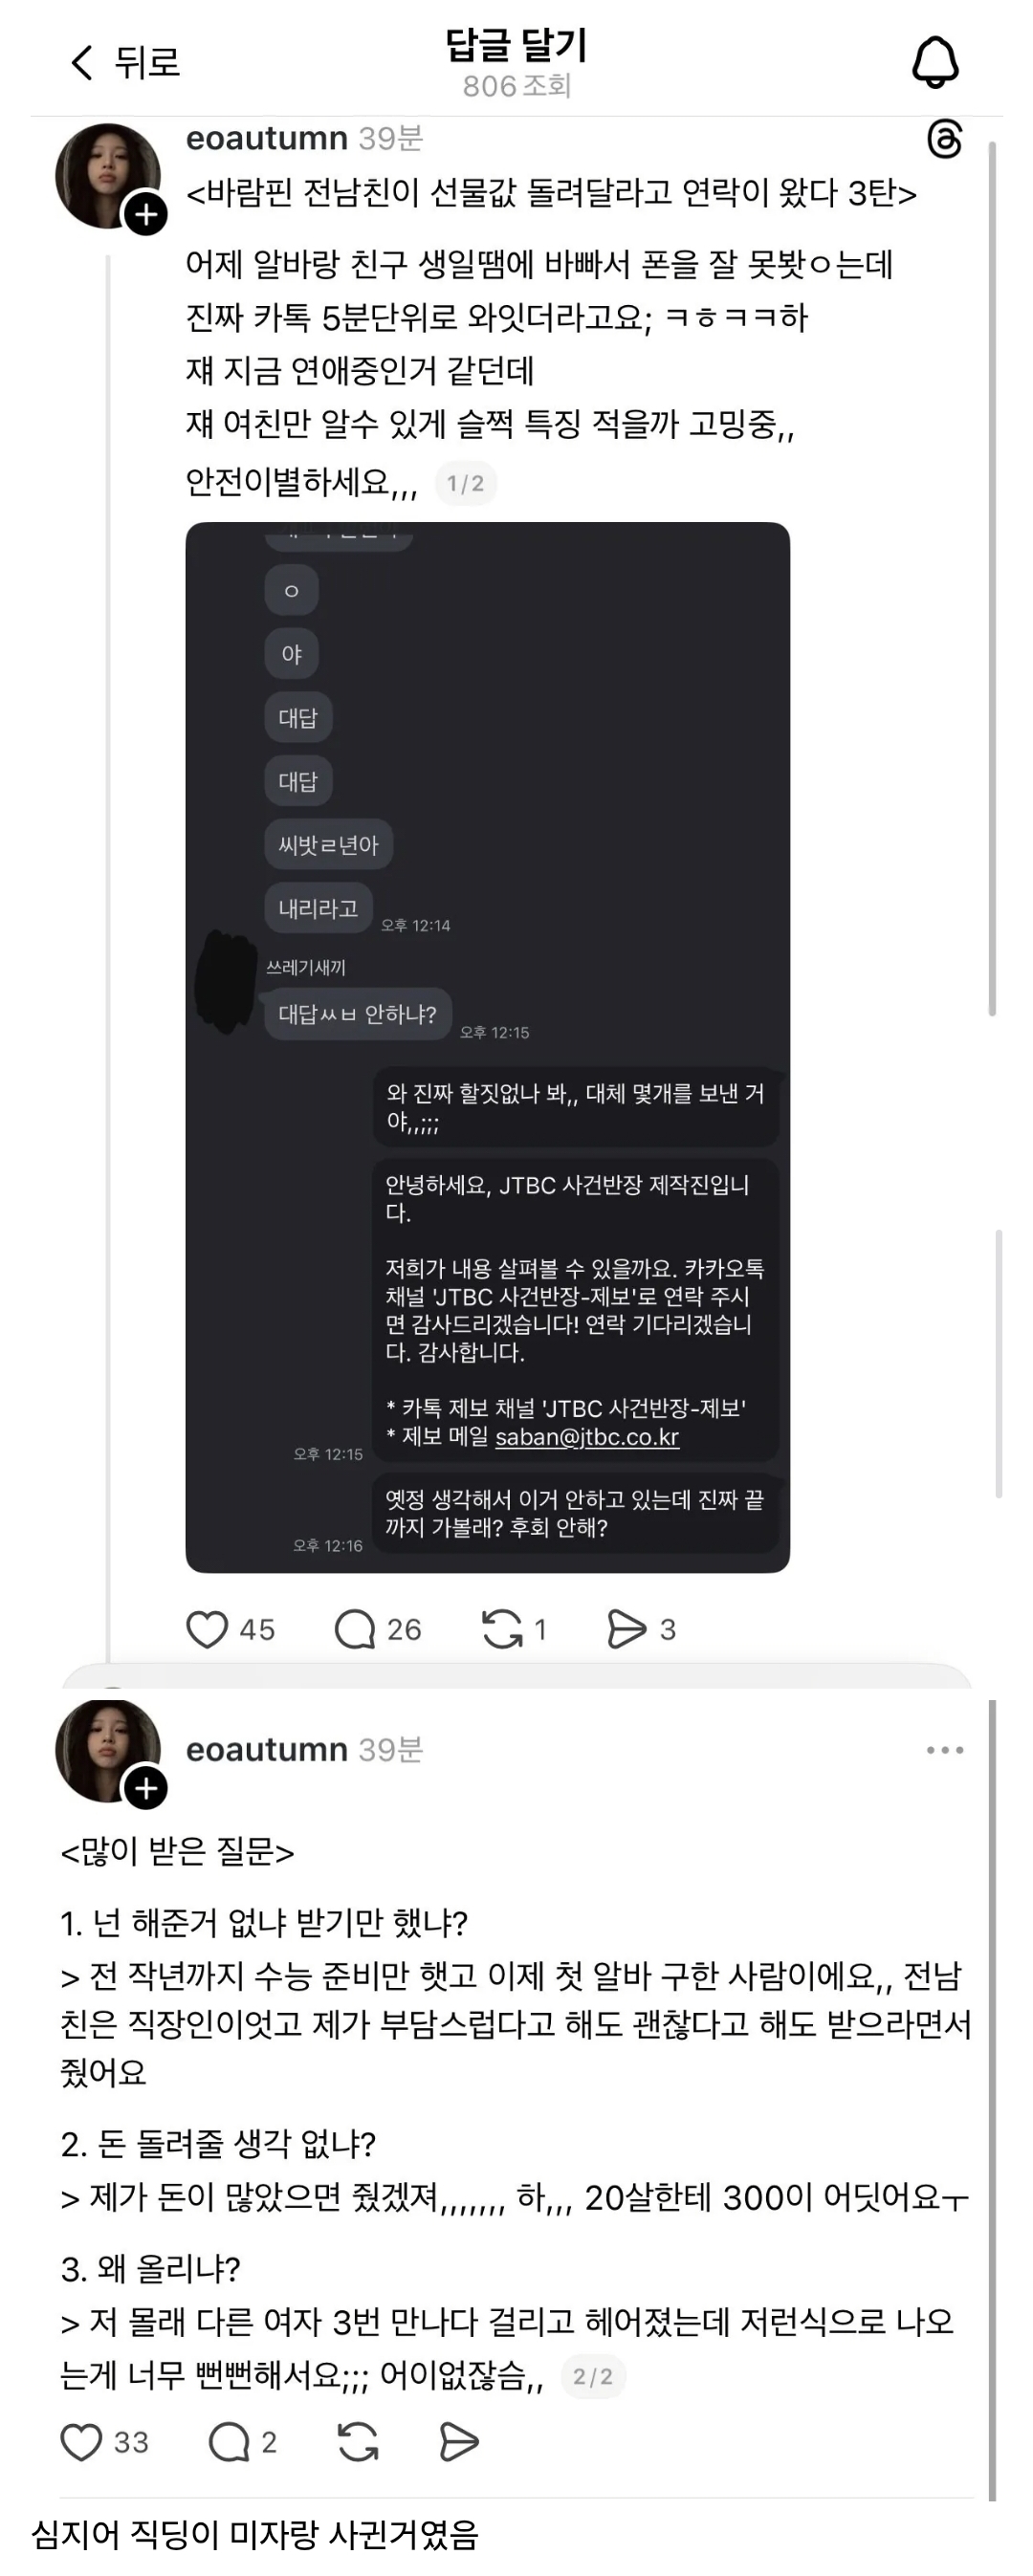
Task: Open eoautumn username on second post
Action: [x=267, y=1750]
